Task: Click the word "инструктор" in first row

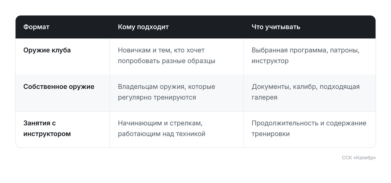Action: (270, 61)
